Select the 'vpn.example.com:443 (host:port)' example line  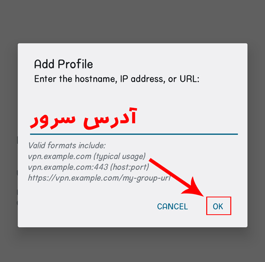pos(88,167)
